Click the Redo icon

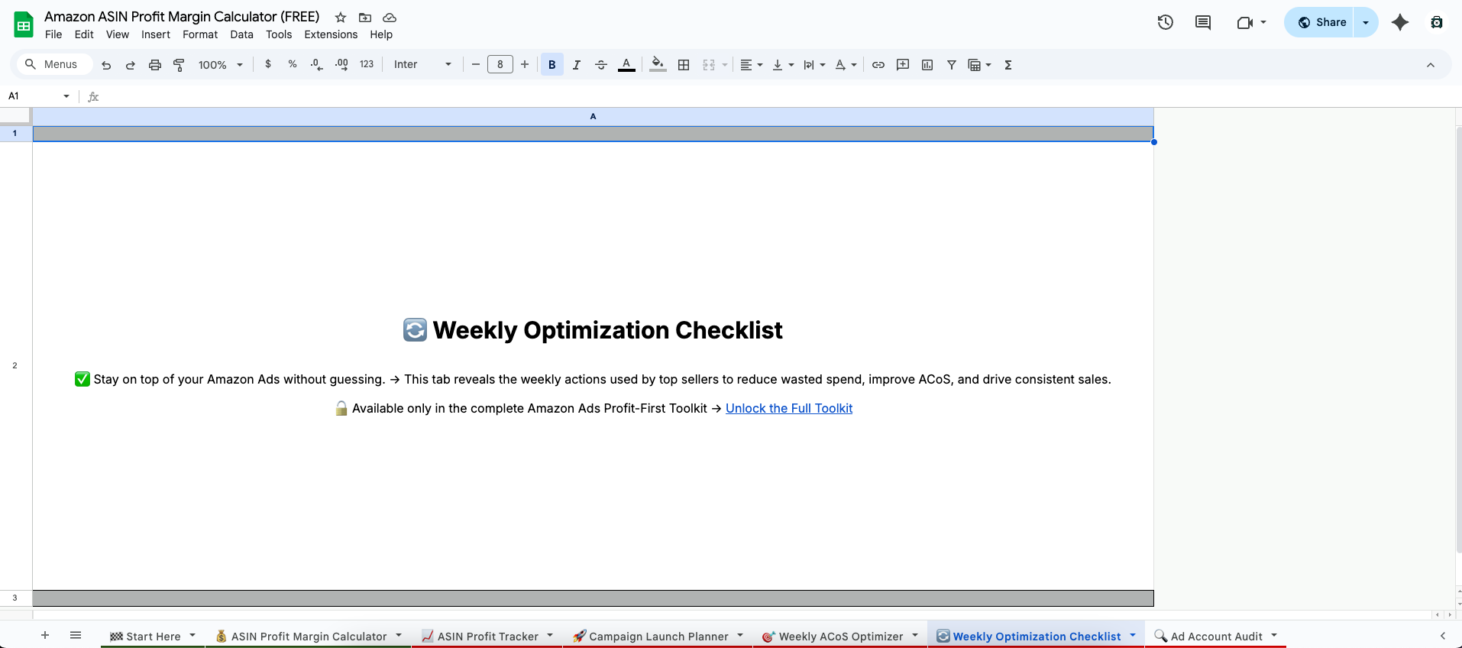[x=131, y=65]
